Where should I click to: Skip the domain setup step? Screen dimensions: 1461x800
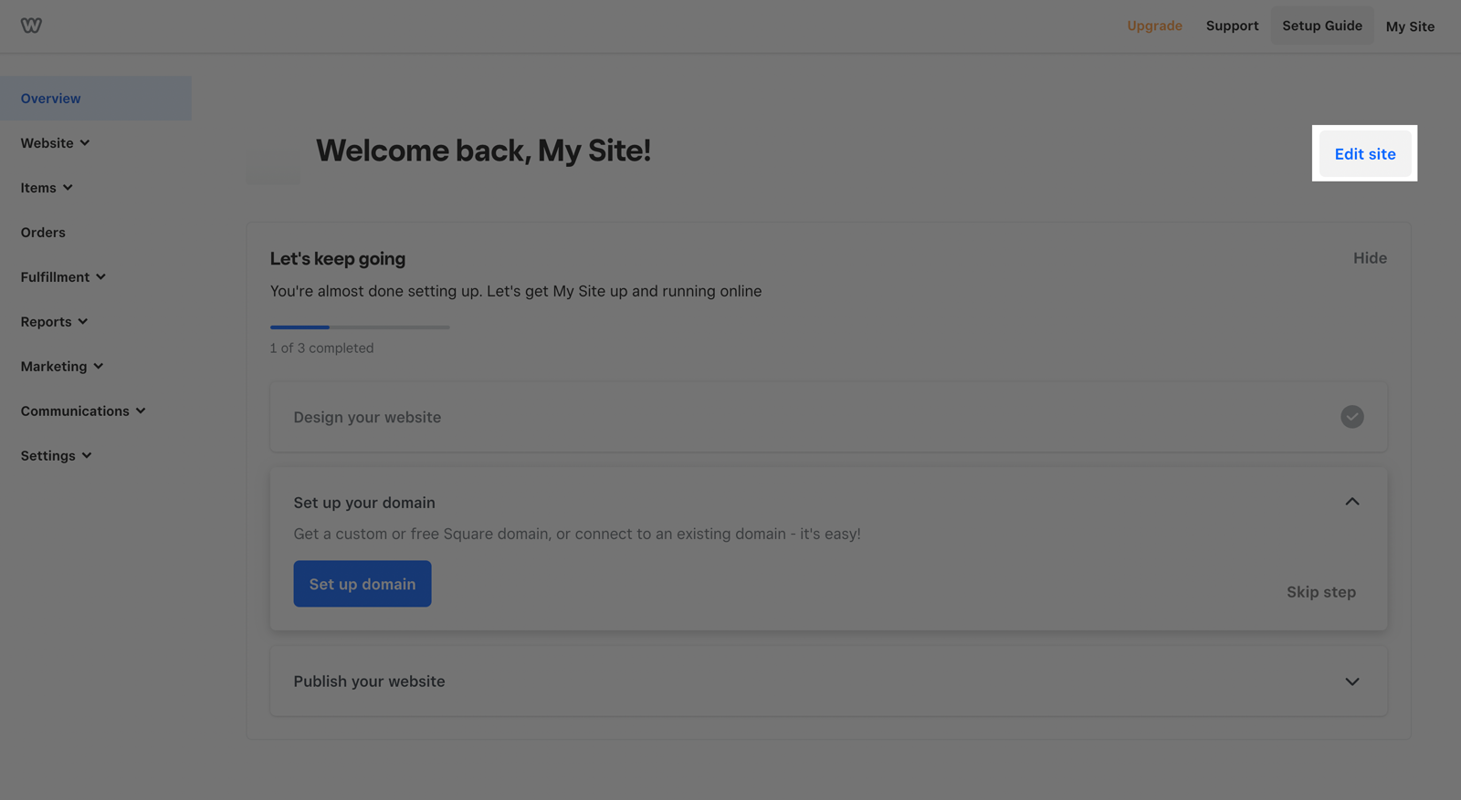[1320, 592]
